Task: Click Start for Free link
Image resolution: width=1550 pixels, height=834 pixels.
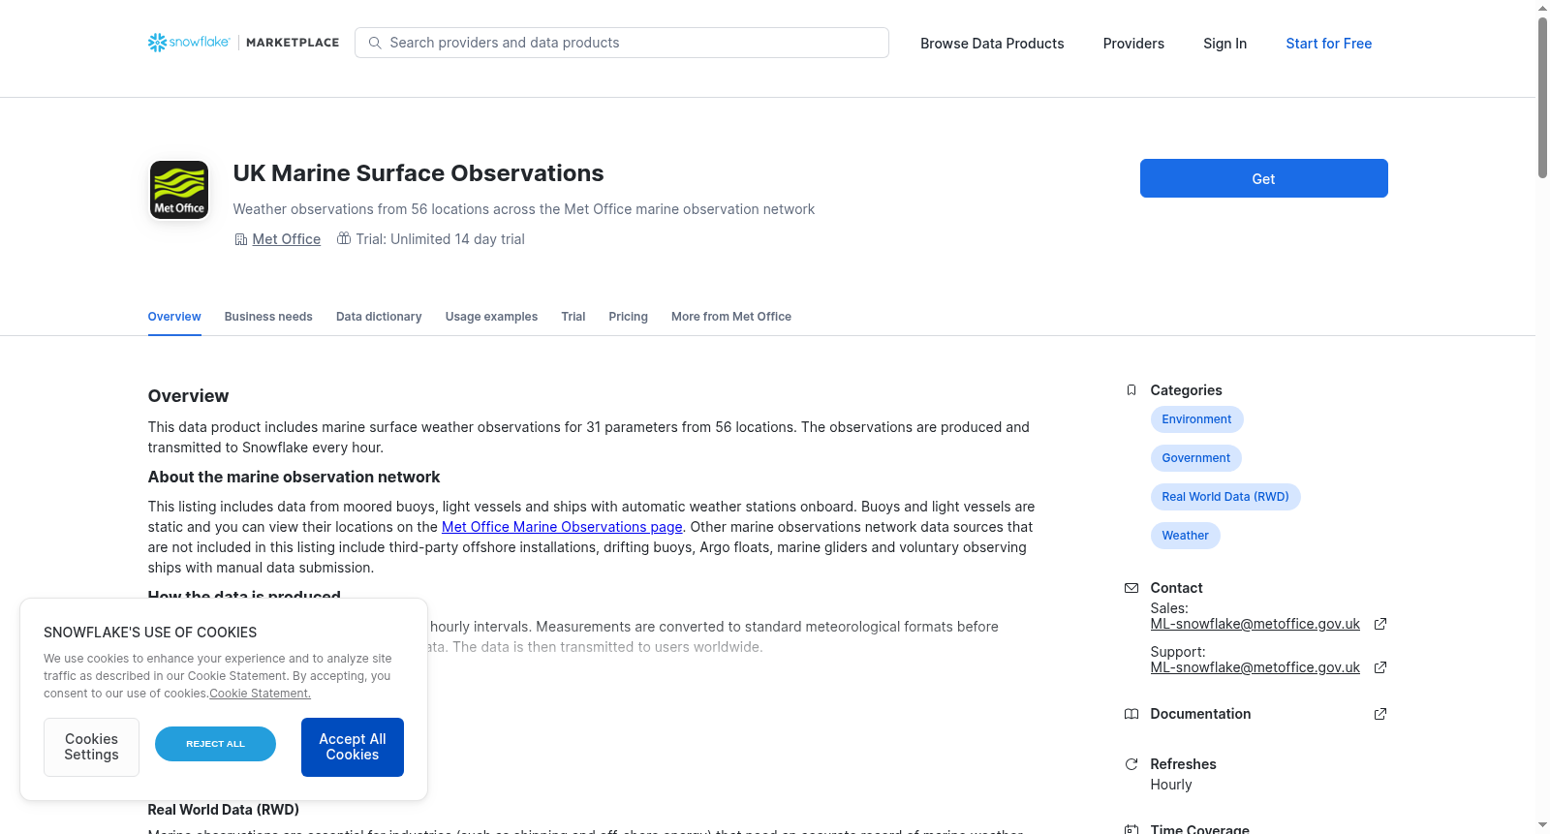Action: (x=1328, y=44)
